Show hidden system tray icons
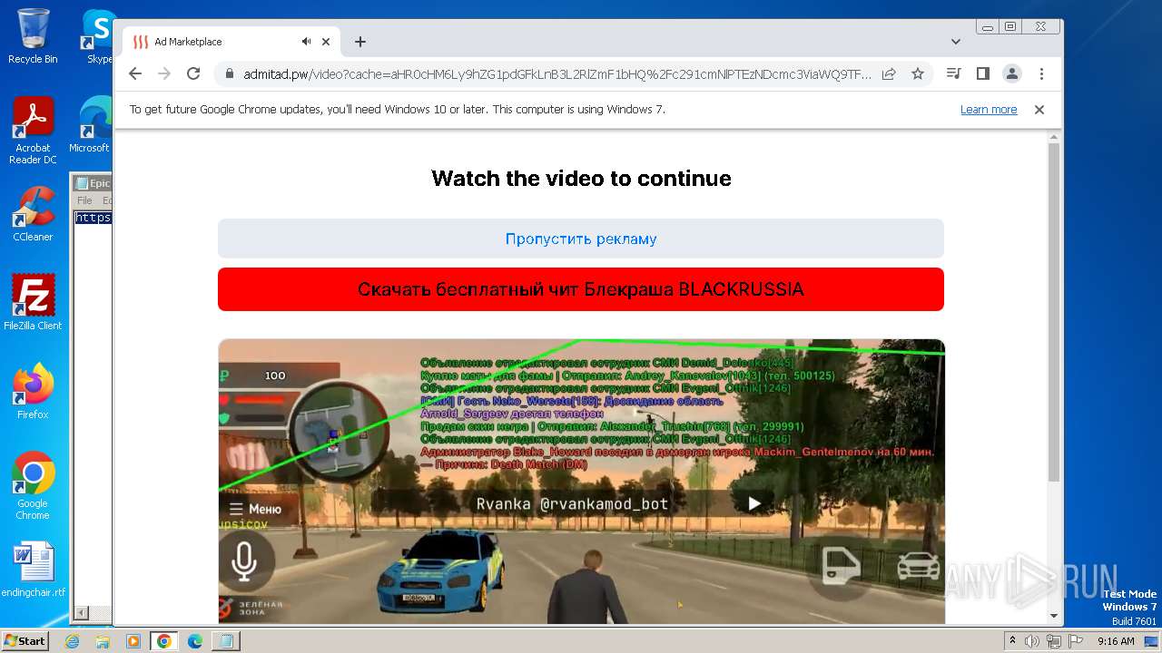Viewport: 1162px width, 653px height. [x=1013, y=641]
